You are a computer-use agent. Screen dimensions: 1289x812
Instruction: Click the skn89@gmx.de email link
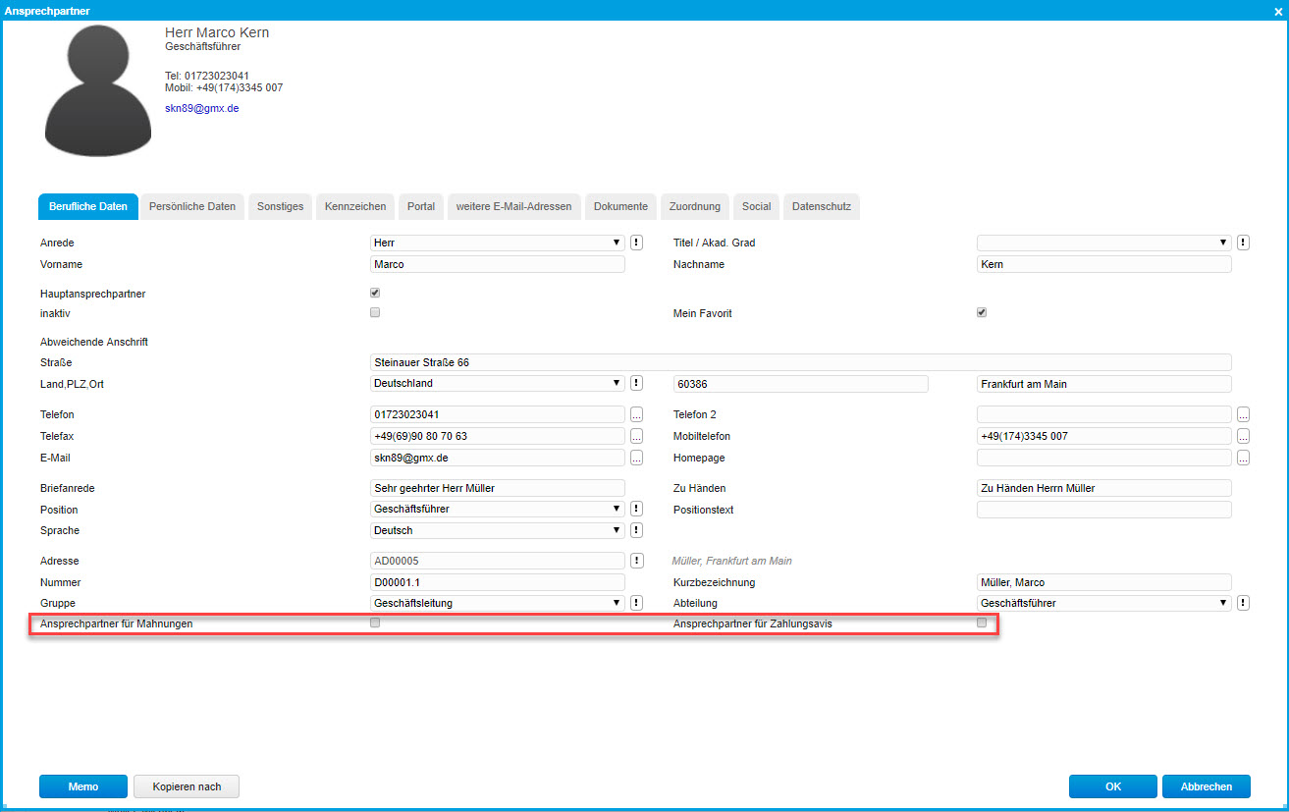(x=202, y=108)
